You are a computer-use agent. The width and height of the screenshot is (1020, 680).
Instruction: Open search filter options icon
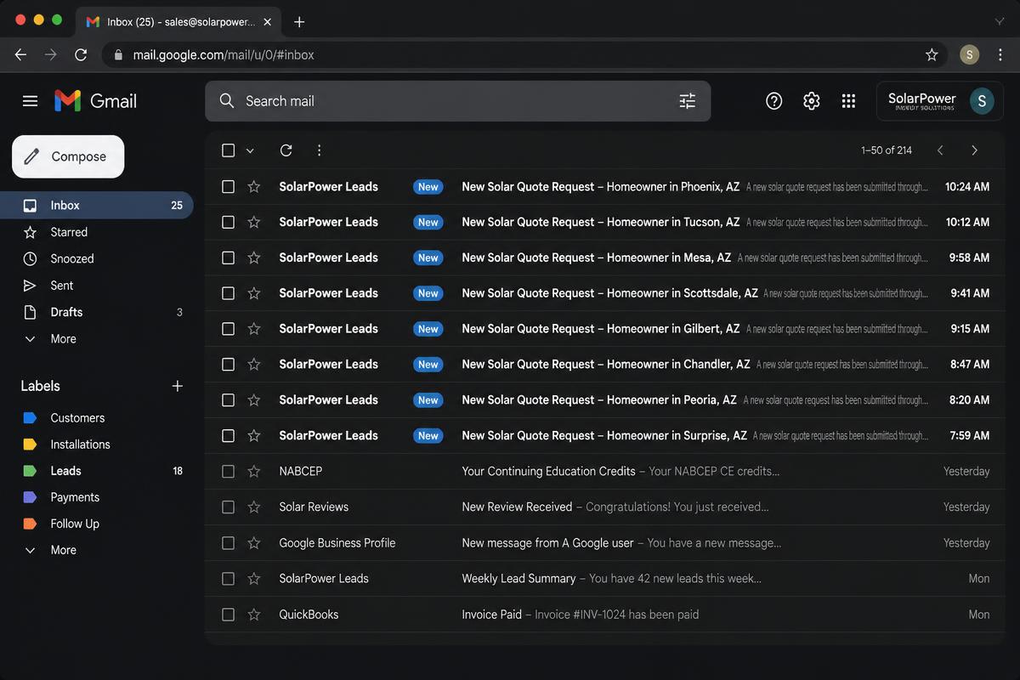[687, 101]
